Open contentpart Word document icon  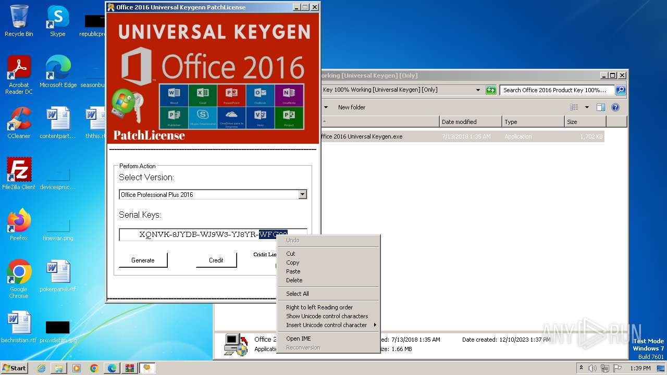58,123
